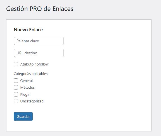Click the Categorías aplicables label
The image size is (161, 136).
pyautogui.click(x=31, y=74)
